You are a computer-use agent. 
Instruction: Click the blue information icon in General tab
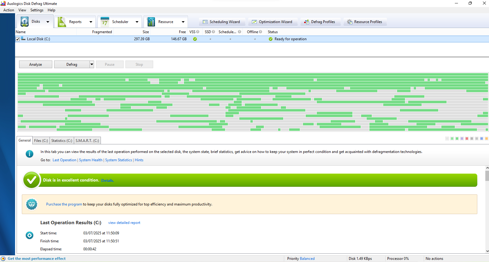30,154
